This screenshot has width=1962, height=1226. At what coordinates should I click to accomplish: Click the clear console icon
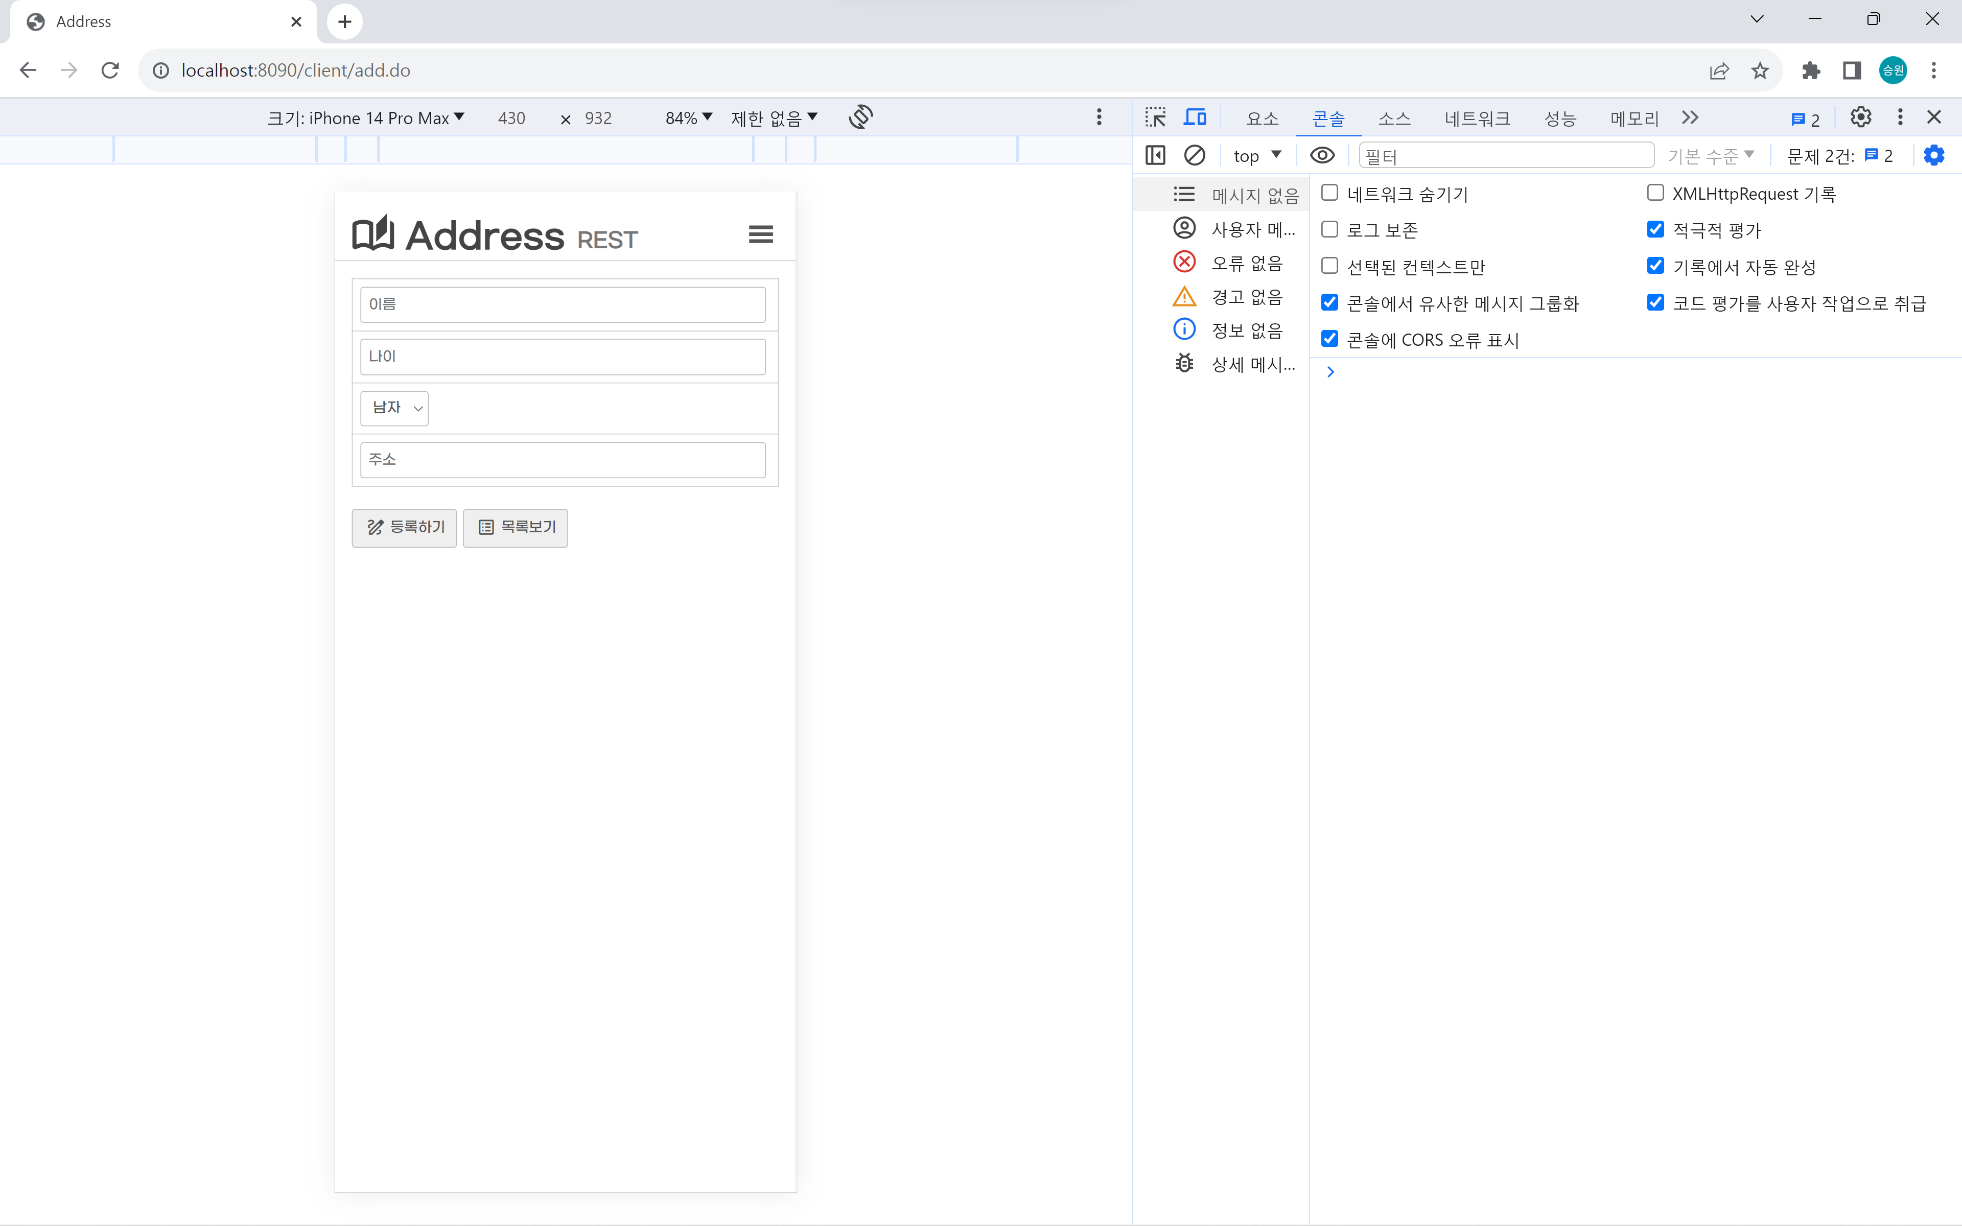point(1194,155)
